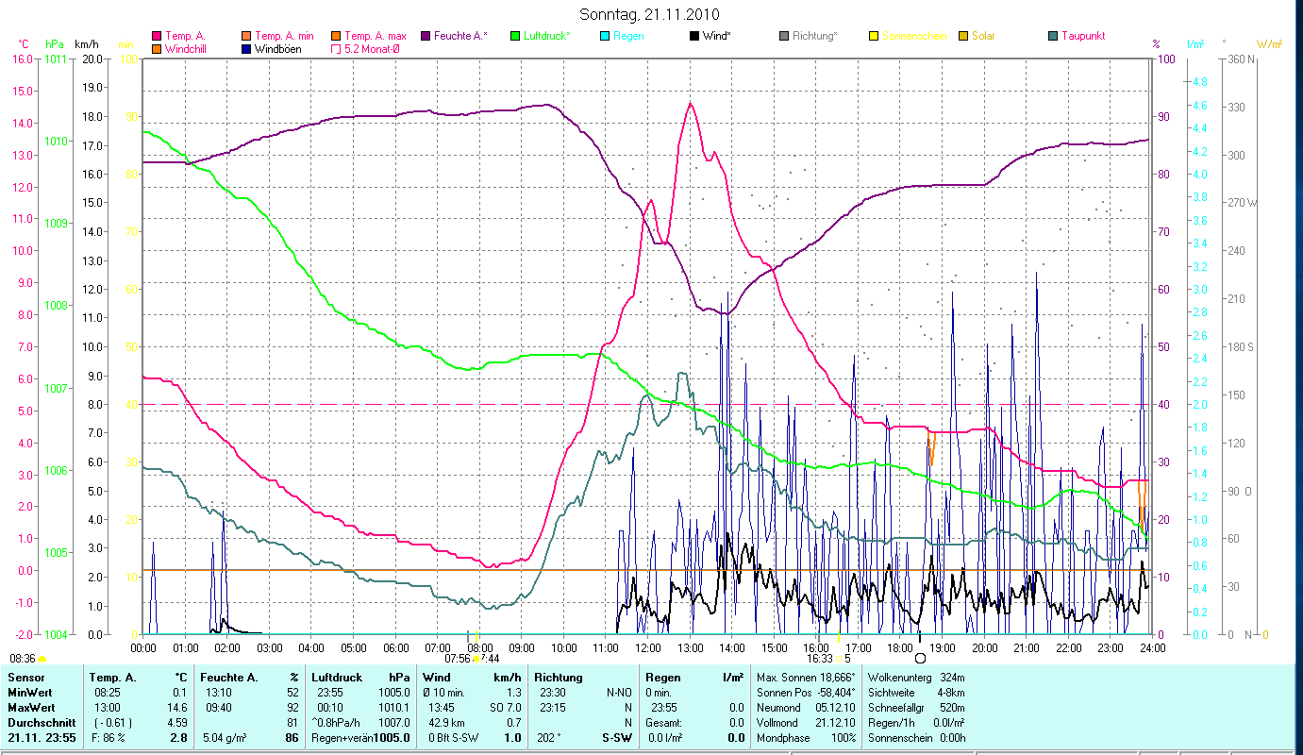
Task: Select the dark blue Windböen legend marker
Action: pos(246,49)
